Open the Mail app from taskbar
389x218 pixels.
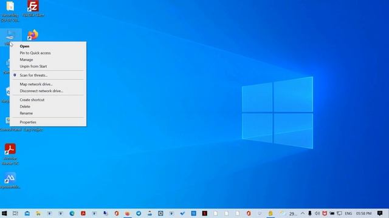[x=27, y=213]
